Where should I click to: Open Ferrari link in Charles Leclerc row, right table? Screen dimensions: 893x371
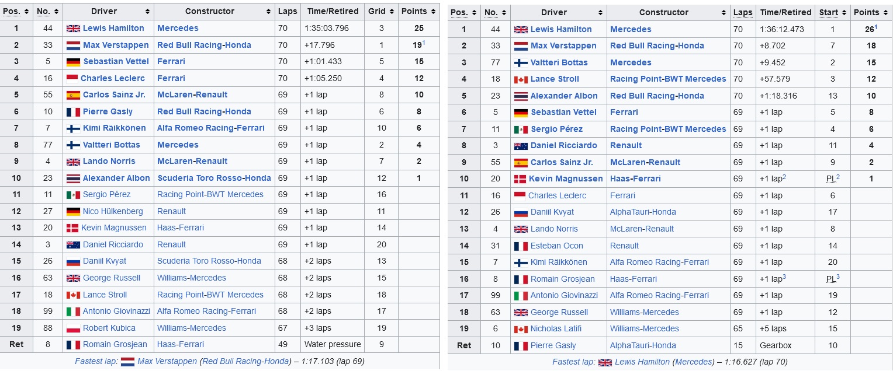pyautogui.click(x=622, y=195)
